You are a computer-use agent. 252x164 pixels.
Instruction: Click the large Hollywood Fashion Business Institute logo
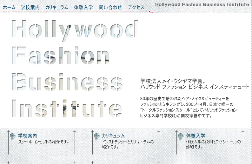tap(75, 69)
